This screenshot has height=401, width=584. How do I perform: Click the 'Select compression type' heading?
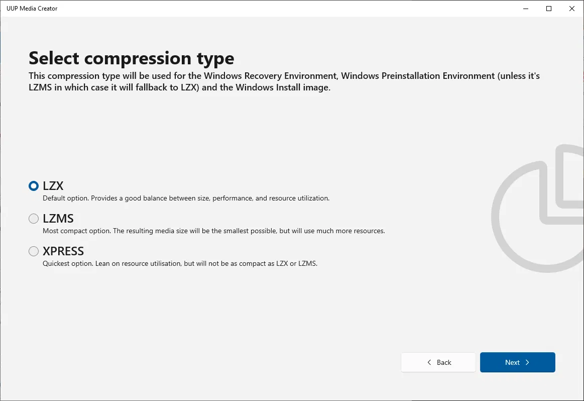point(132,58)
